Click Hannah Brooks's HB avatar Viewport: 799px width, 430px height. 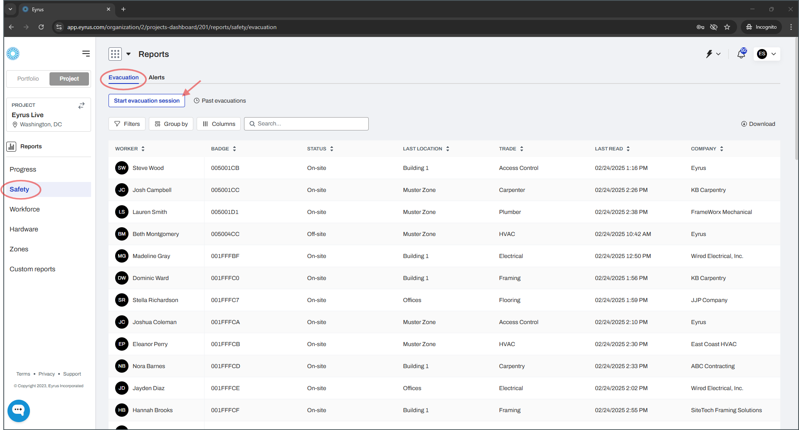[x=122, y=410]
